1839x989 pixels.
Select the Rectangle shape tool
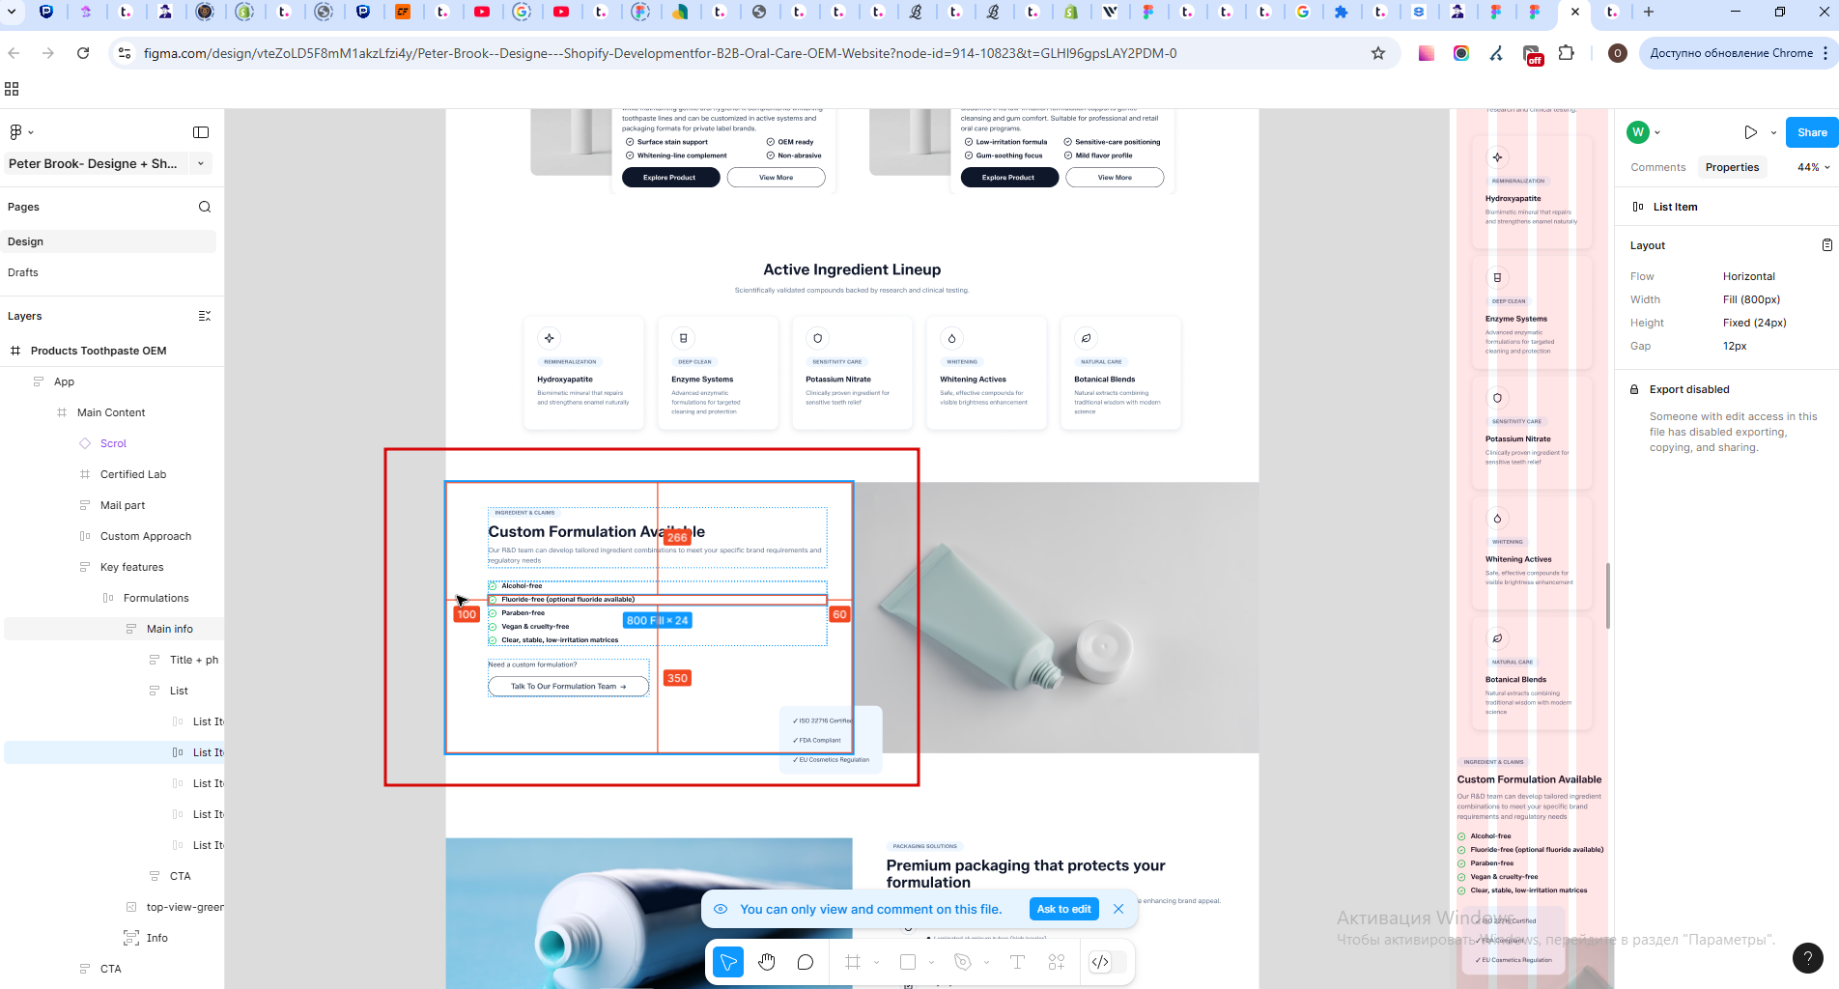(908, 962)
